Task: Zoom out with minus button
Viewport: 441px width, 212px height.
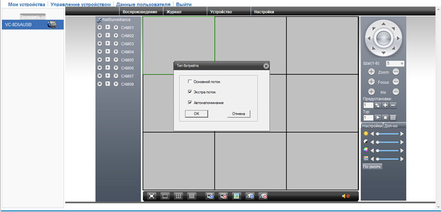Action: (x=396, y=72)
